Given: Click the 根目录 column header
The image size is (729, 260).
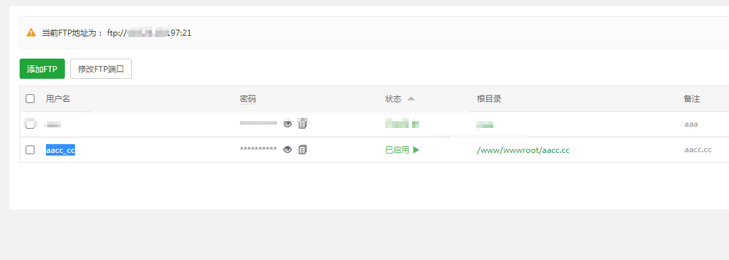Looking at the screenshot, I should [489, 99].
